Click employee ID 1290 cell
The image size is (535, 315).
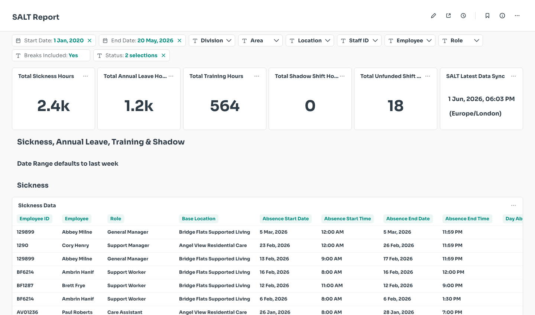tap(22, 246)
